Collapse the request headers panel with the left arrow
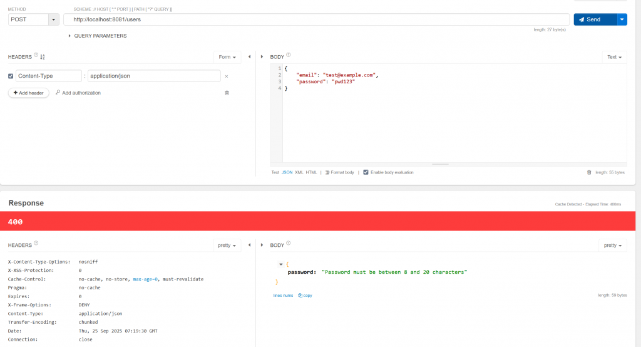The image size is (641, 347). 249,57
